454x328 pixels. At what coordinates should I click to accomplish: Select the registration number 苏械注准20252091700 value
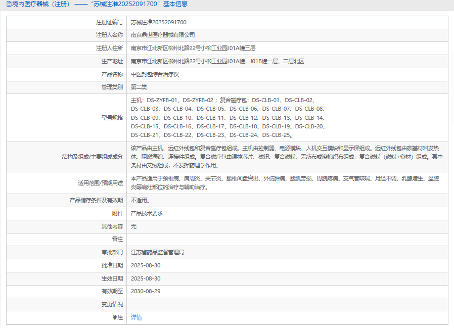click(x=158, y=22)
